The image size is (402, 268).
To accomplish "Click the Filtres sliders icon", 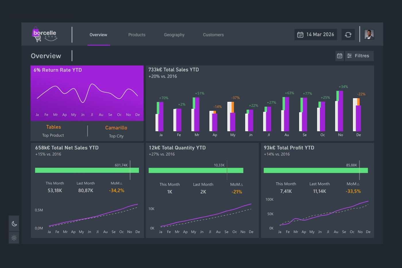I will [349, 56].
